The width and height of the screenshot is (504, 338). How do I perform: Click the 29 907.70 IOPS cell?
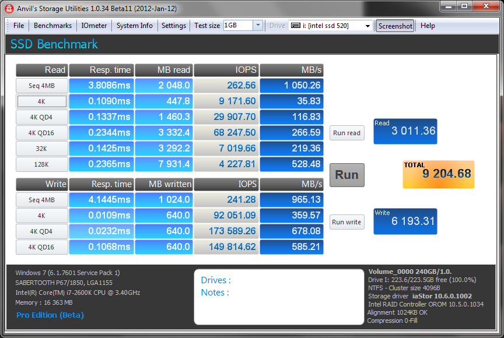(x=226, y=117)
